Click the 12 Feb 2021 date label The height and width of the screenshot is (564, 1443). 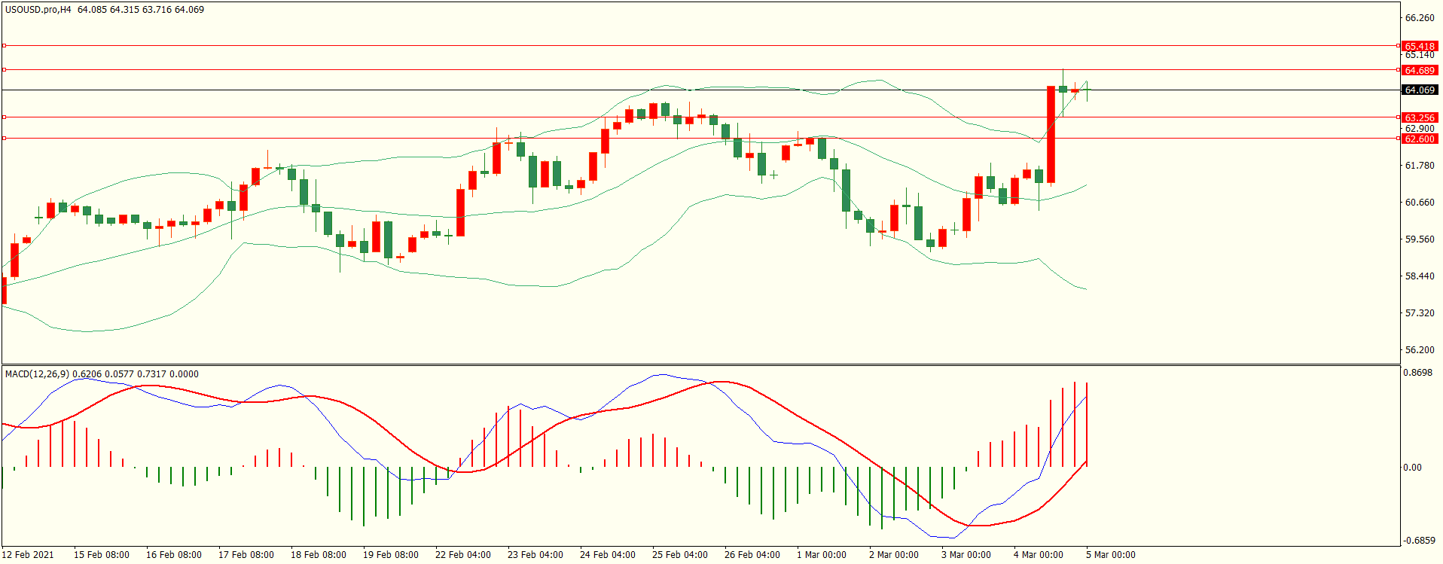28,555
